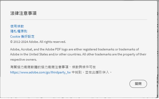This screenshot has height=99, width=159.
Task: Open the 隱私權原則 link
Action: coord(19,31)
